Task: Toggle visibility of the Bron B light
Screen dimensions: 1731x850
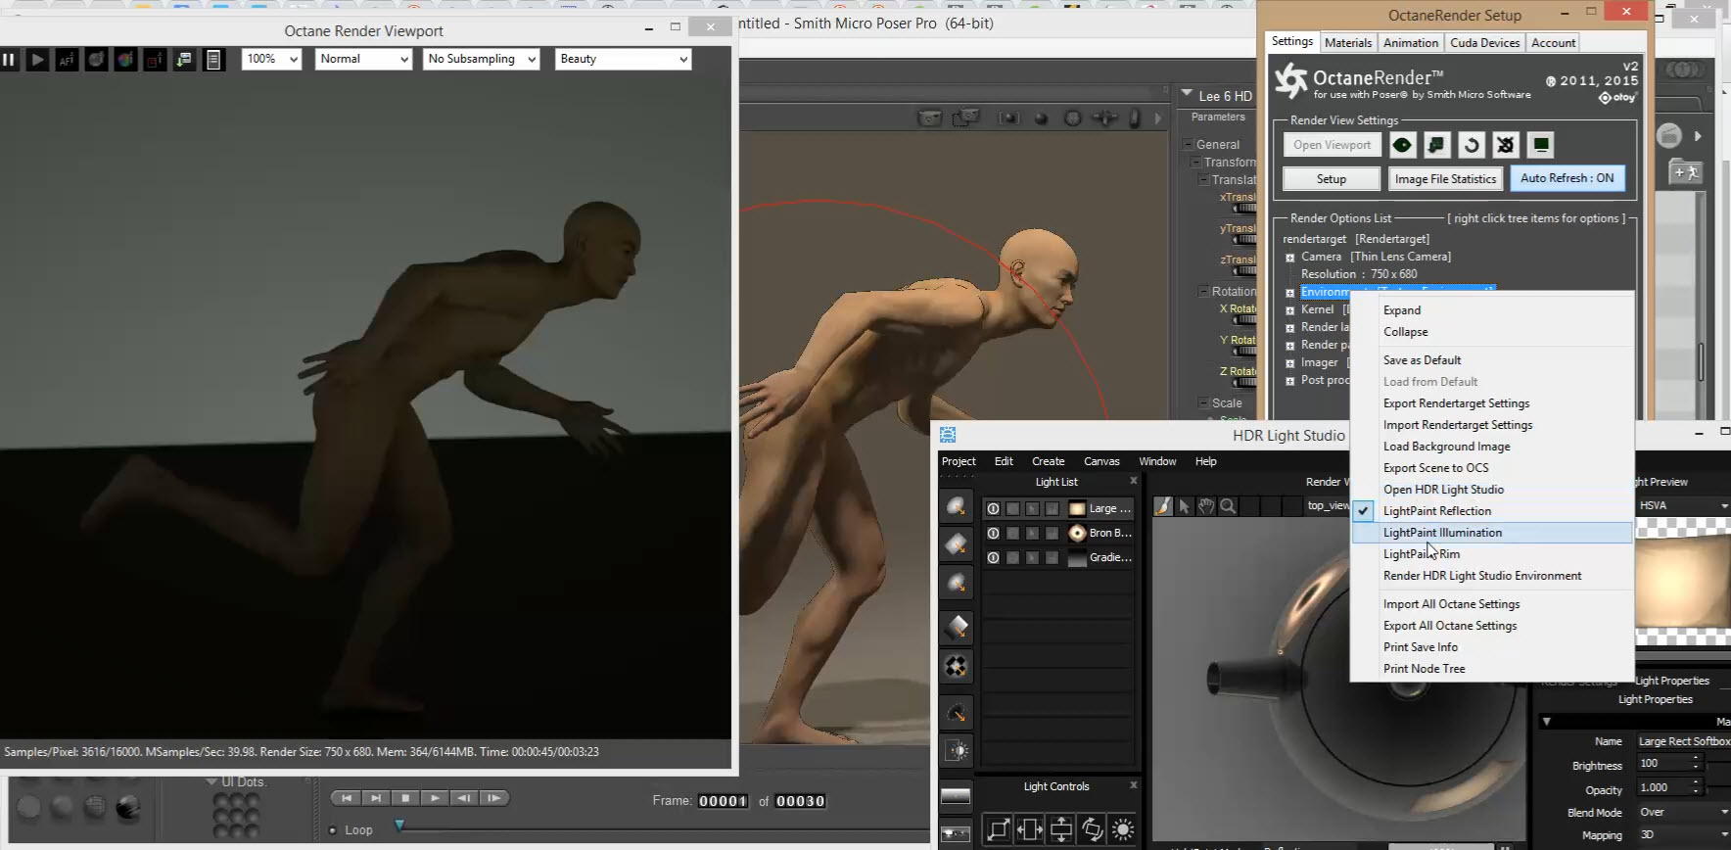Action: (x=993, y=533)
